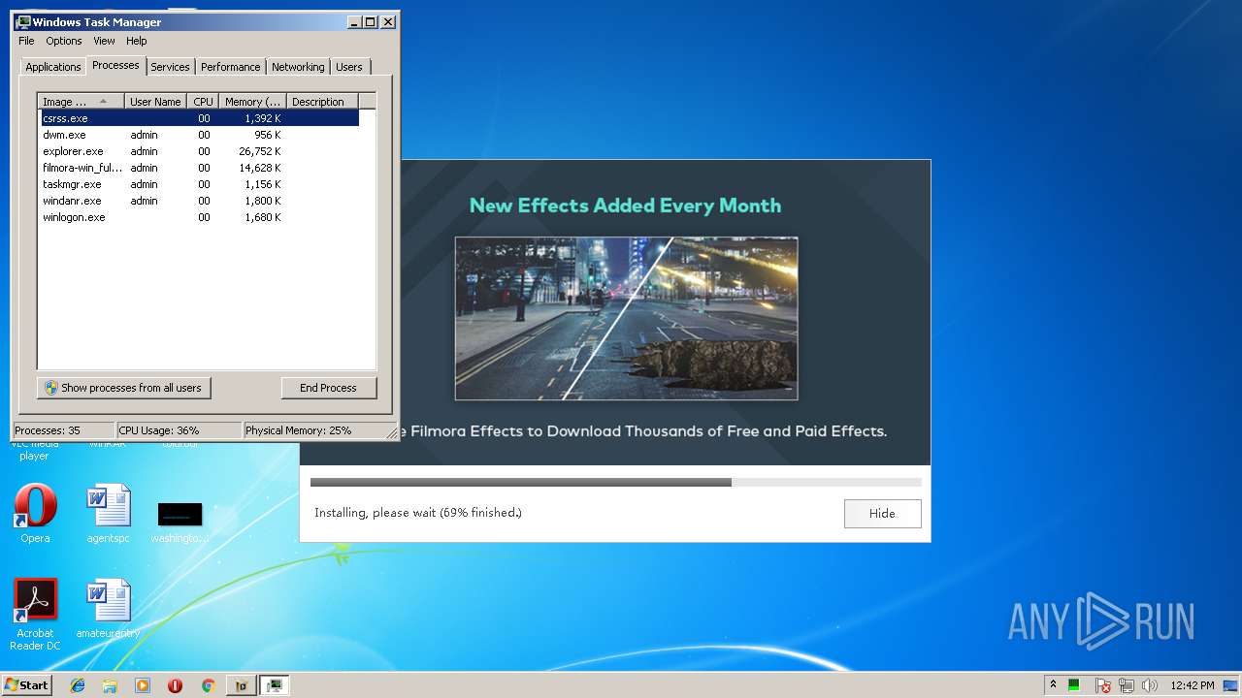Sort by the Memory column header
1242x698 pixels.
pos(252,102)
